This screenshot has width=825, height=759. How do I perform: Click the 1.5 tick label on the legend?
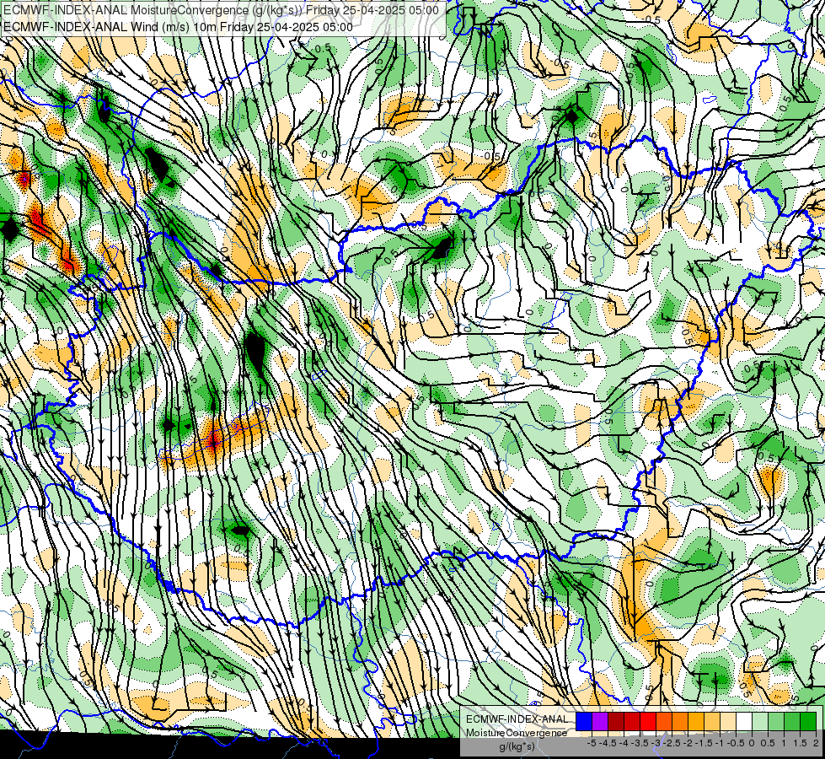pyautogui.click(x=800, y=743)
